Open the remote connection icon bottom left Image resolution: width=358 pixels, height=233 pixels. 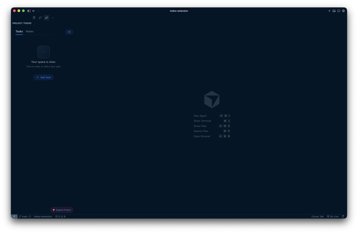point(14,216)
